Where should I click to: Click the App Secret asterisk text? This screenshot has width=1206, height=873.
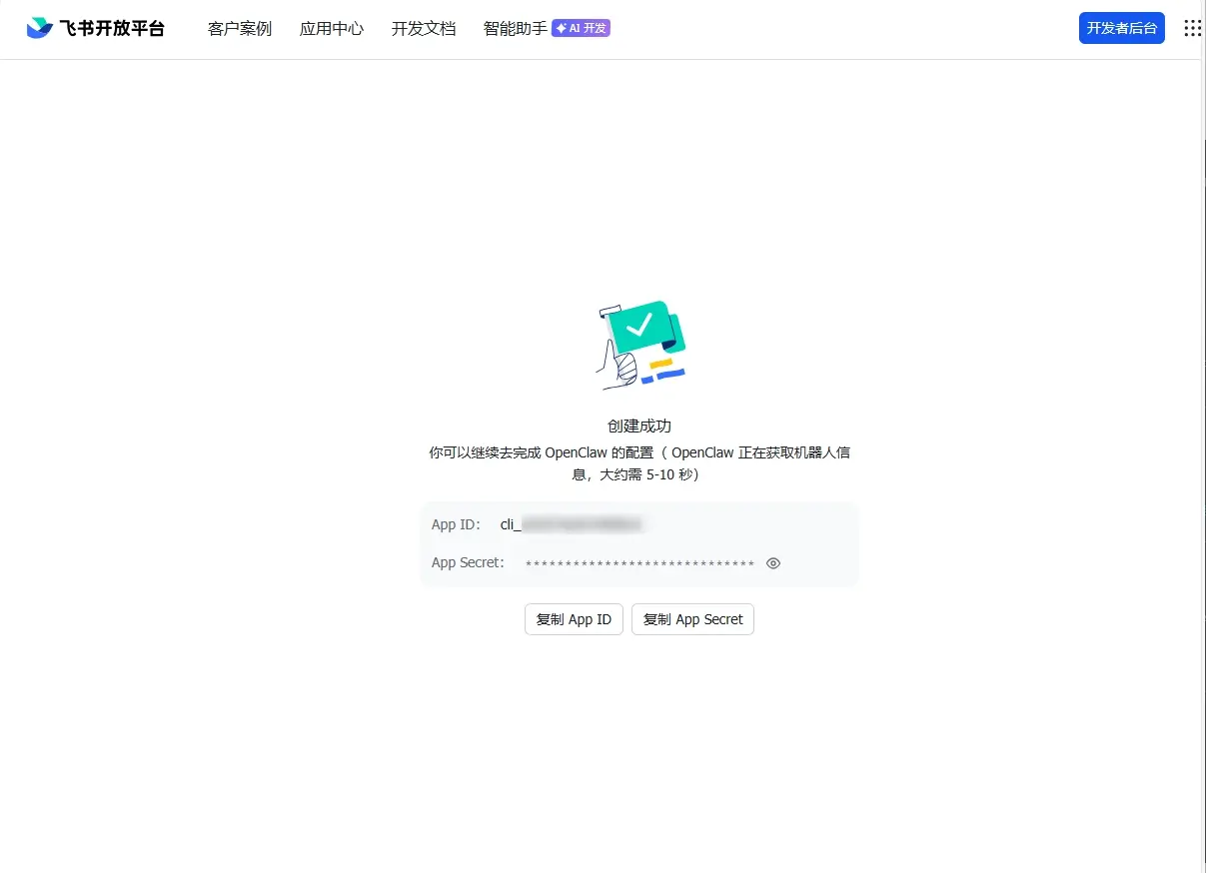click(x=639, y=562)
